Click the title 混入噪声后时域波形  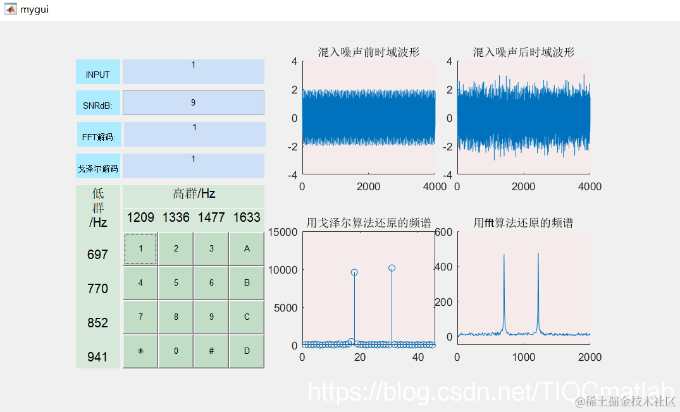point(524,52)
